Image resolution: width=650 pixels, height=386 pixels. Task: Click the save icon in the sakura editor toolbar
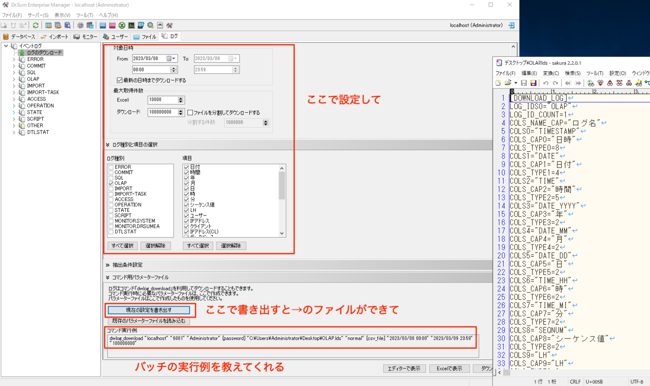524,83
